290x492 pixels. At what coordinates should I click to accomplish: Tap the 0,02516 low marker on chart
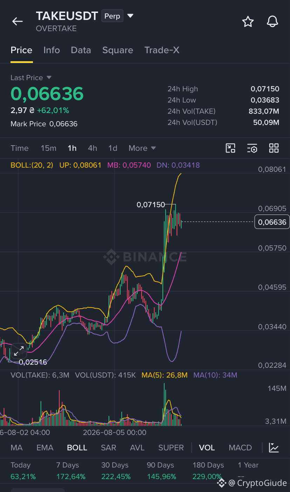pyautogui.click(x=33, y=362)
